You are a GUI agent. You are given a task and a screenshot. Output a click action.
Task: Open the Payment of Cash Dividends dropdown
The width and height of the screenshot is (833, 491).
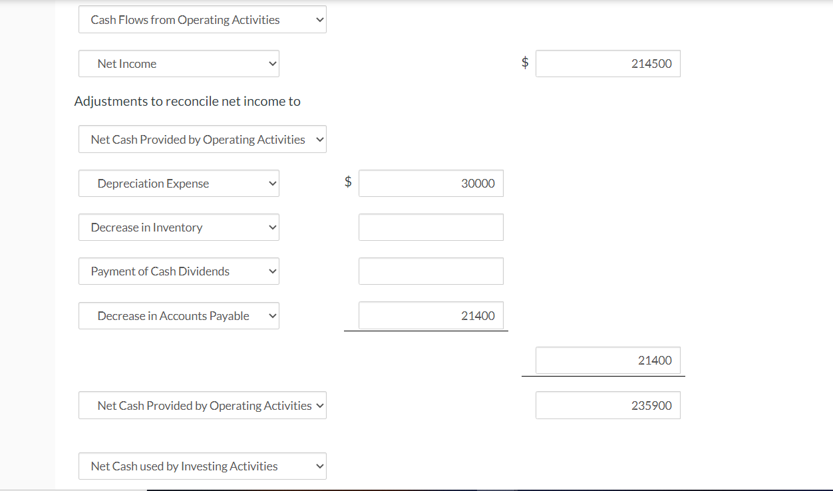pos(178,271)
